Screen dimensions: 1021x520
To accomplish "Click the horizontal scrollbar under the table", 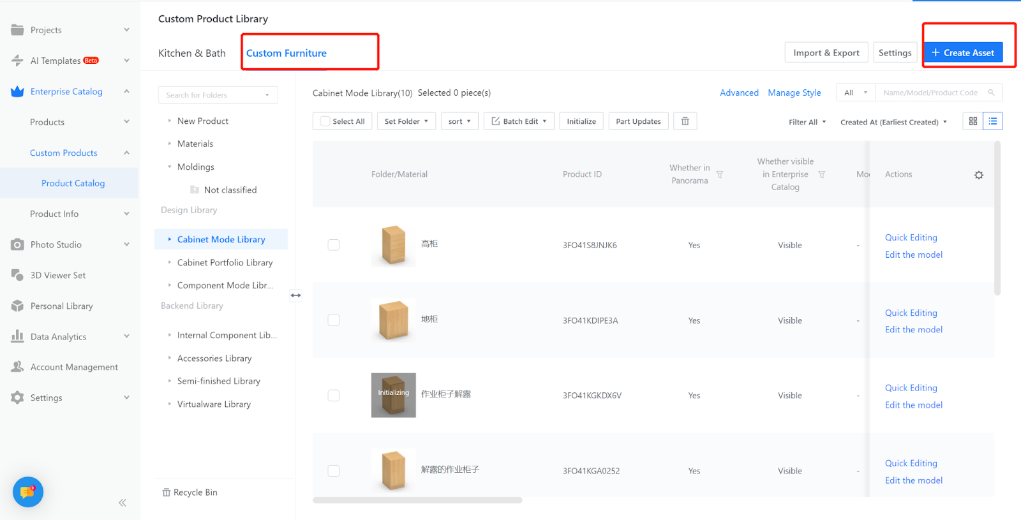I will click(x=417, y=500).
